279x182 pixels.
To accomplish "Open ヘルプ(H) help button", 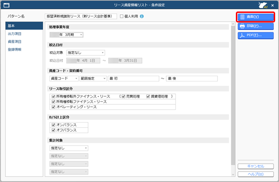I will 256,174.
